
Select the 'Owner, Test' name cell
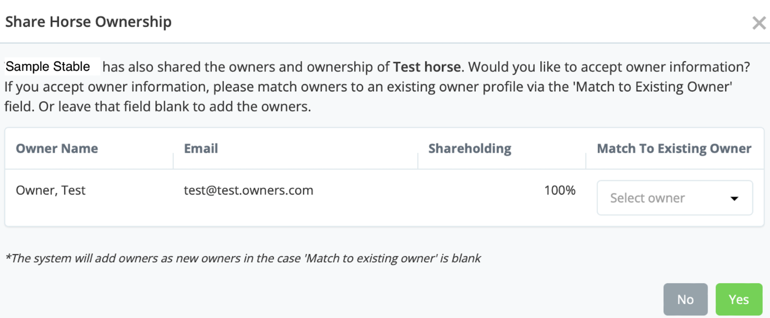[x=51, y=190]
